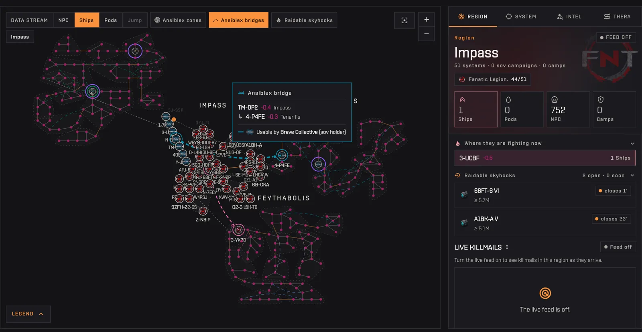Expand the Legend panel
642x332 pixels.
click(28, 314)
